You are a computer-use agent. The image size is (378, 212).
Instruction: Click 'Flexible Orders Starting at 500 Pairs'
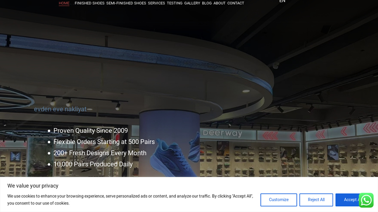pyautogui.click(x=104, y=142)
